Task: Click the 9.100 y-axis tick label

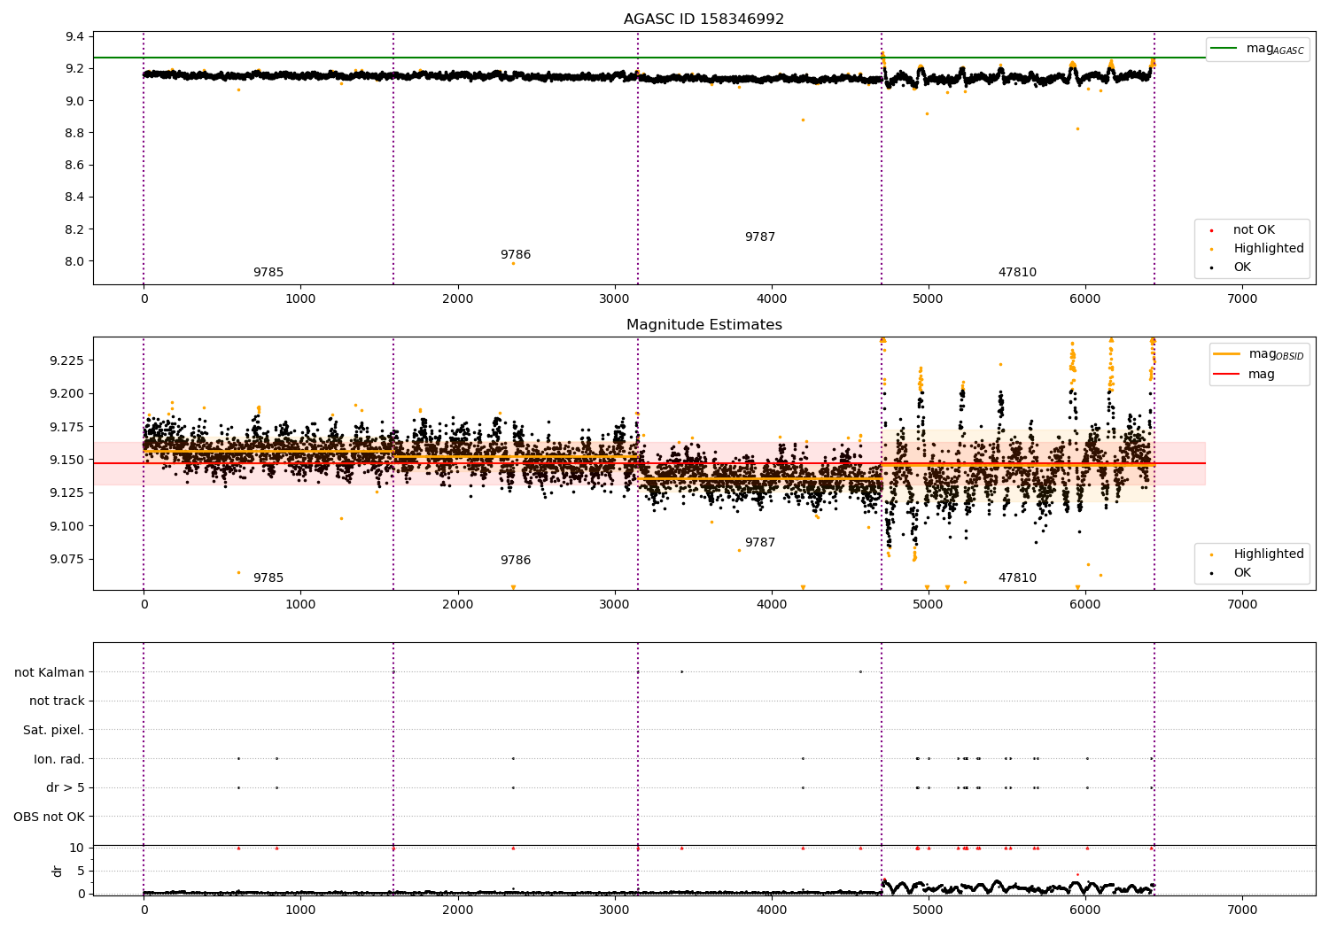Action: pyautogui.click(x=67, y=526)
